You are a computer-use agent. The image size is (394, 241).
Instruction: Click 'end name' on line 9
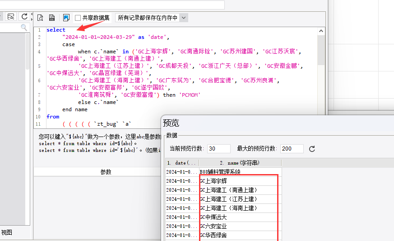pyautogui.click(x=75, y=109)
